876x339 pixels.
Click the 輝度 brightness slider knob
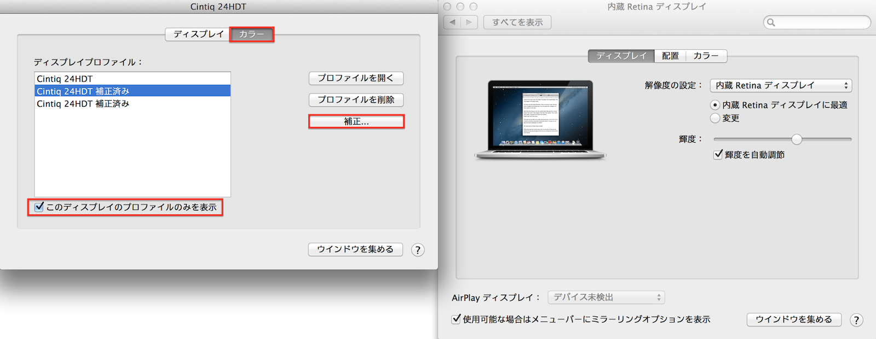tap(797, 139)
